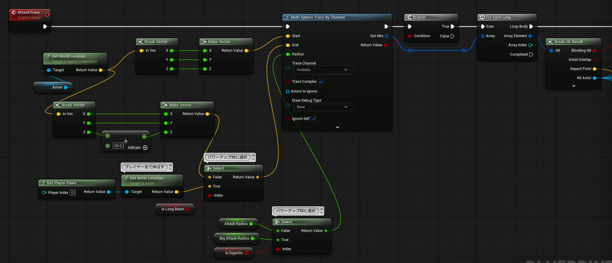612x263 pixels.
Task: Click the Is Long Beam boolean pin
Action: pyautogui.click(x=188, y=209)
